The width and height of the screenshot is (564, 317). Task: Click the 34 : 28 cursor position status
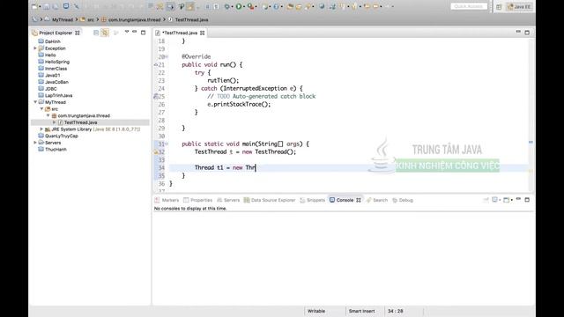[396, 311]
